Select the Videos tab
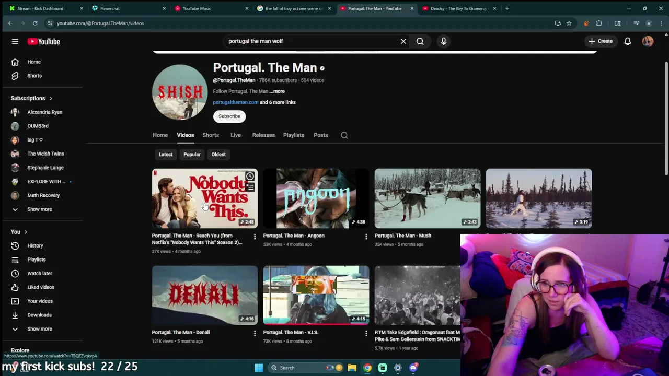The height and width of the screenshot is (376, 669). click(x=185, y=135)
